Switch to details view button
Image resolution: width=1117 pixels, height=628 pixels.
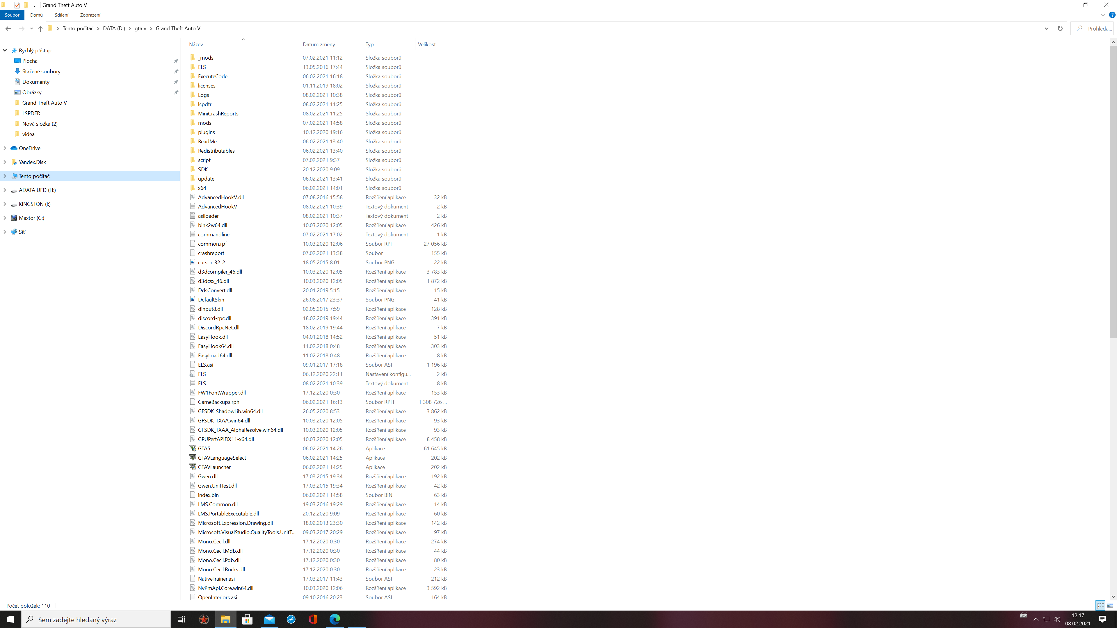click(x=1100, y=605)
